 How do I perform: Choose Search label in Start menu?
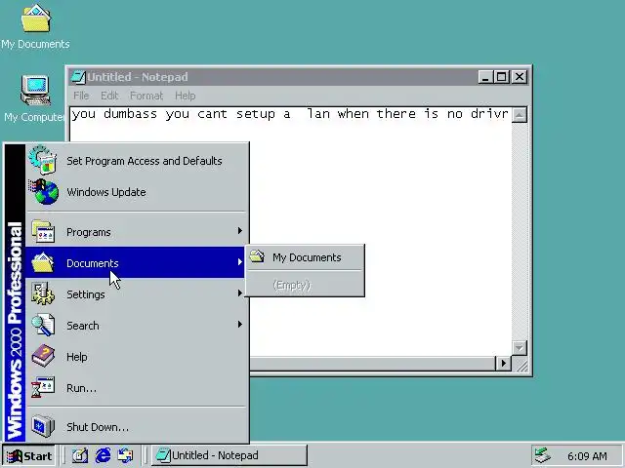(x=82, y=326)
